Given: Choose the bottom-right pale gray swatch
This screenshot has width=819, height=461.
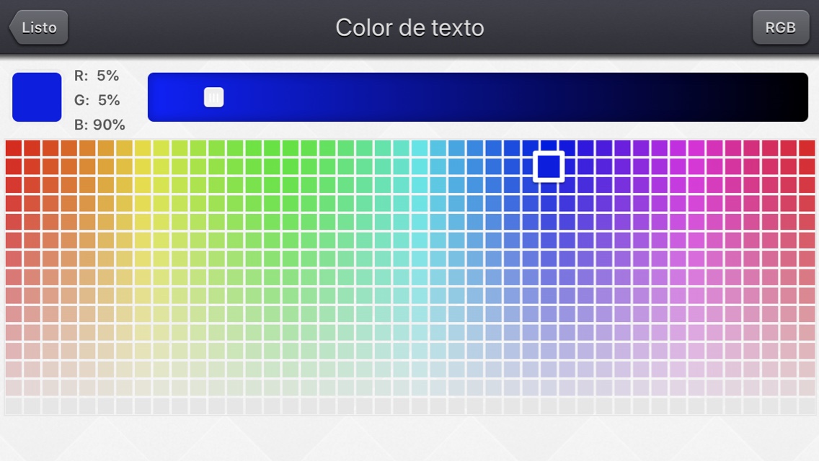Looking at the screenshot, I should (x=807, y=406).
